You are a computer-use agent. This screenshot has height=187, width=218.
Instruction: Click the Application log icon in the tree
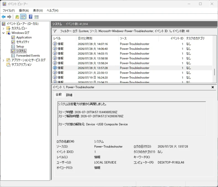pos(13,37)
